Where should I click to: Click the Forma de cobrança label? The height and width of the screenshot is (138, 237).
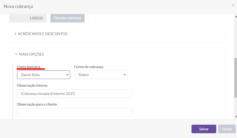[89, 67]
